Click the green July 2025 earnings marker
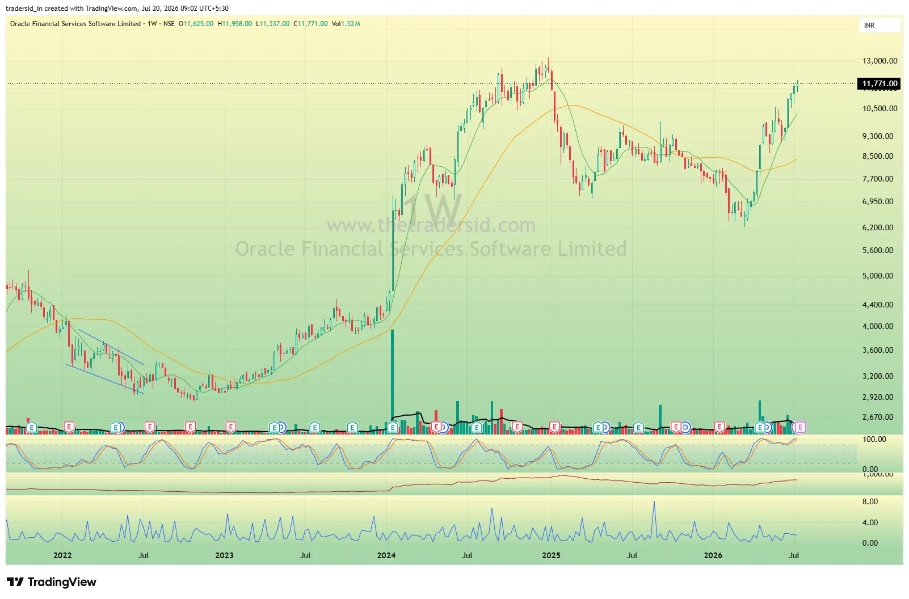909x599 pixels. pyautogui.click(x=638, y=427)
